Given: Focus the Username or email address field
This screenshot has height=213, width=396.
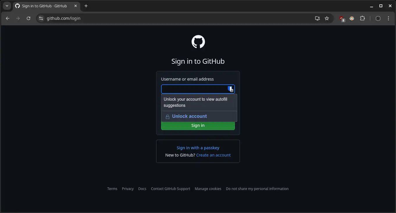Looking at the screenshot, I should click(x=193, y=89).
